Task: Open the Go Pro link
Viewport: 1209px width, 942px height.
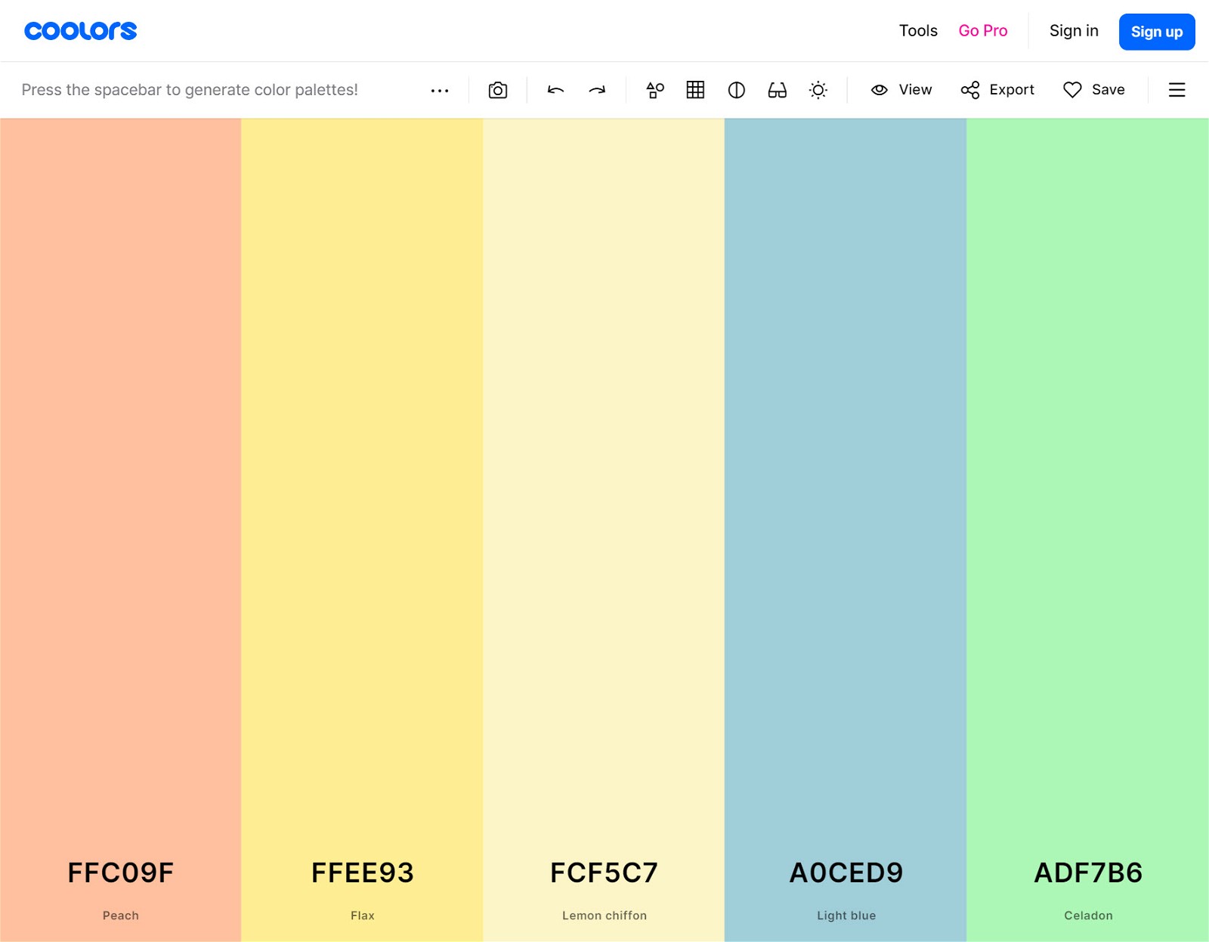Action: coord(983,31)
